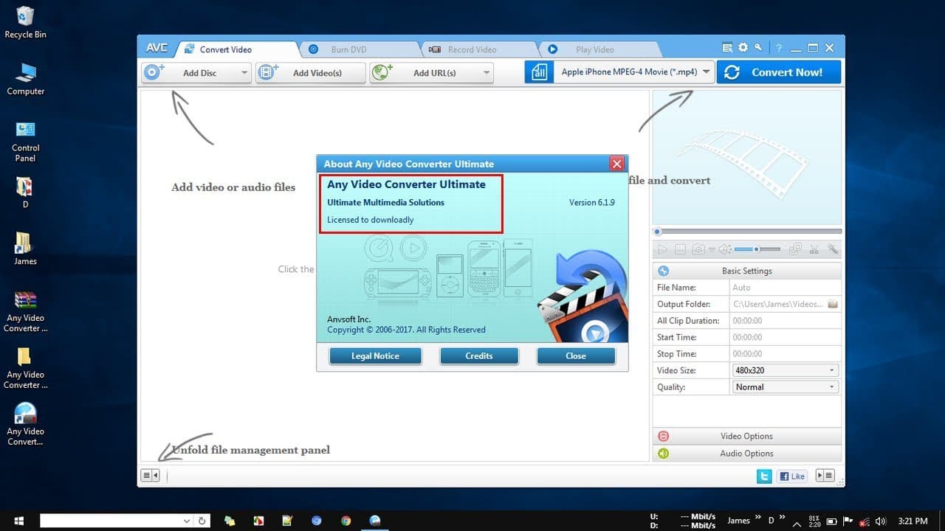
Task: Click the Facebook Like button
Action: [792, 476]
